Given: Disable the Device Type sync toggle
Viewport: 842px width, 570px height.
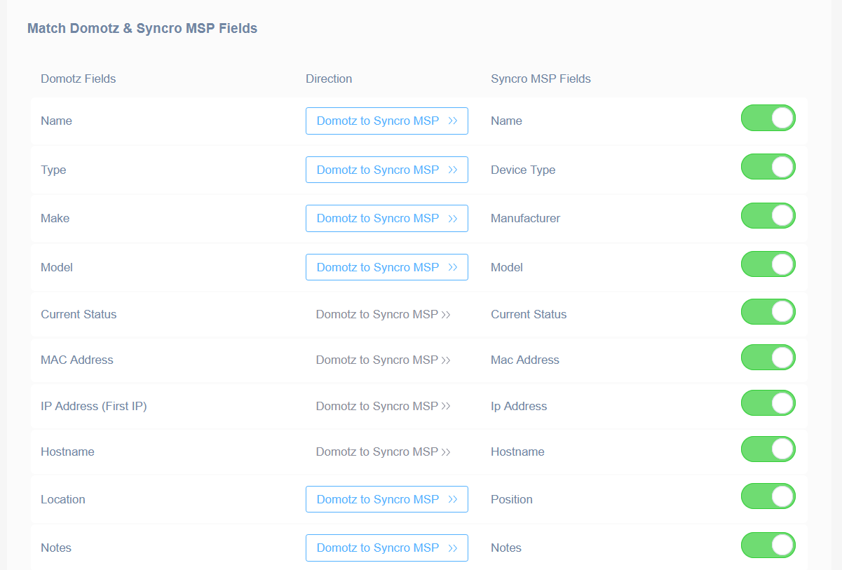Looking at the screenshot, I should coord(768,167).
